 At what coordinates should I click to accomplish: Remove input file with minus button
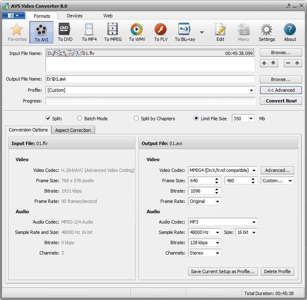tap(288, 63)
